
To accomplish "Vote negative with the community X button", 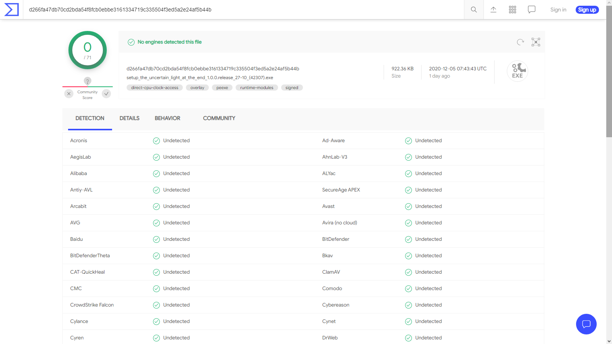I will (69, 94).
